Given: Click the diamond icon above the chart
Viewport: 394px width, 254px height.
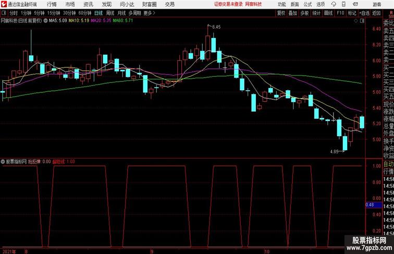Looking at the screenshot, I should pyautogui.click(x=356, y=21).
